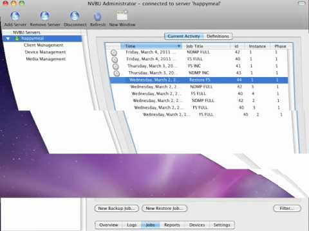
Task: Sort by the Time column header
Action: [x=151, y=46]
